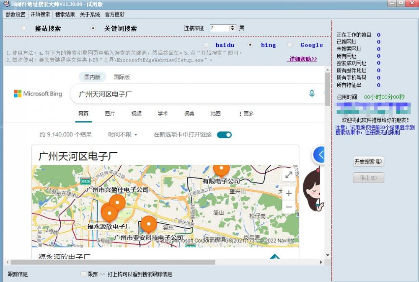Expand the map to full screen

(x=289, y=175)
